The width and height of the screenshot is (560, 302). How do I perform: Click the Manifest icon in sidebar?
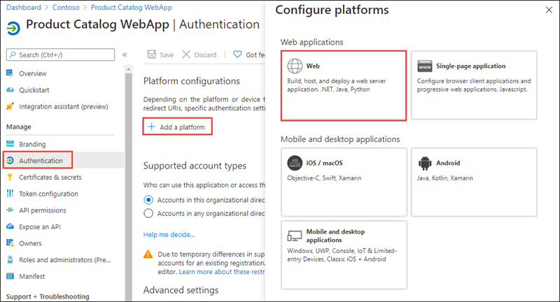coord(10,276)
